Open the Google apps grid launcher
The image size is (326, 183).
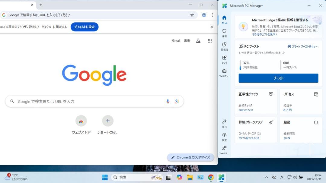[210, 41]
